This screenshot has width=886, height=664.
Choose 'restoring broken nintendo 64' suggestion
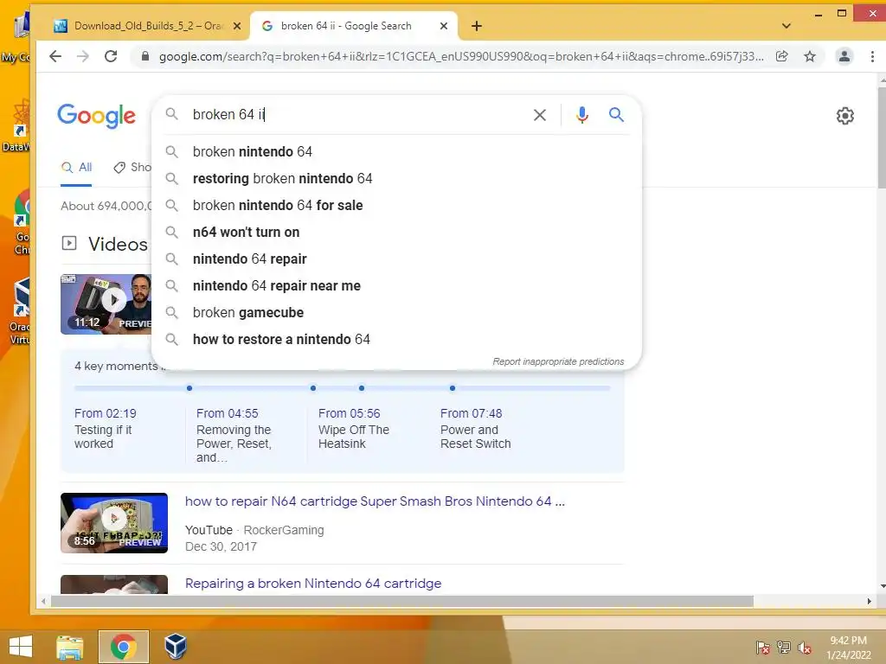(396, 178)
